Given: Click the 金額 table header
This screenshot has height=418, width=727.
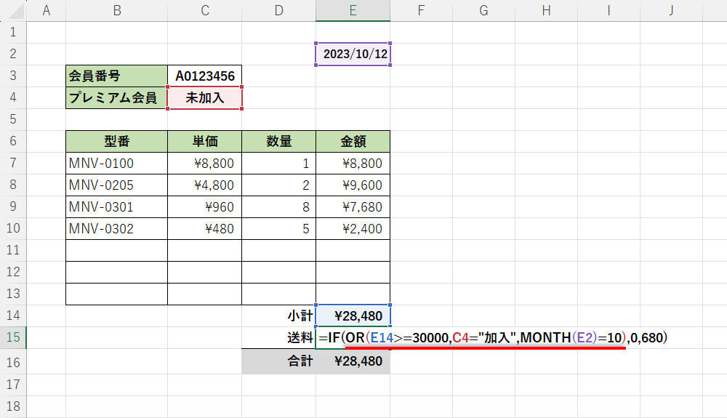Looking at the screenshot, I should click(x=353, y=141).
